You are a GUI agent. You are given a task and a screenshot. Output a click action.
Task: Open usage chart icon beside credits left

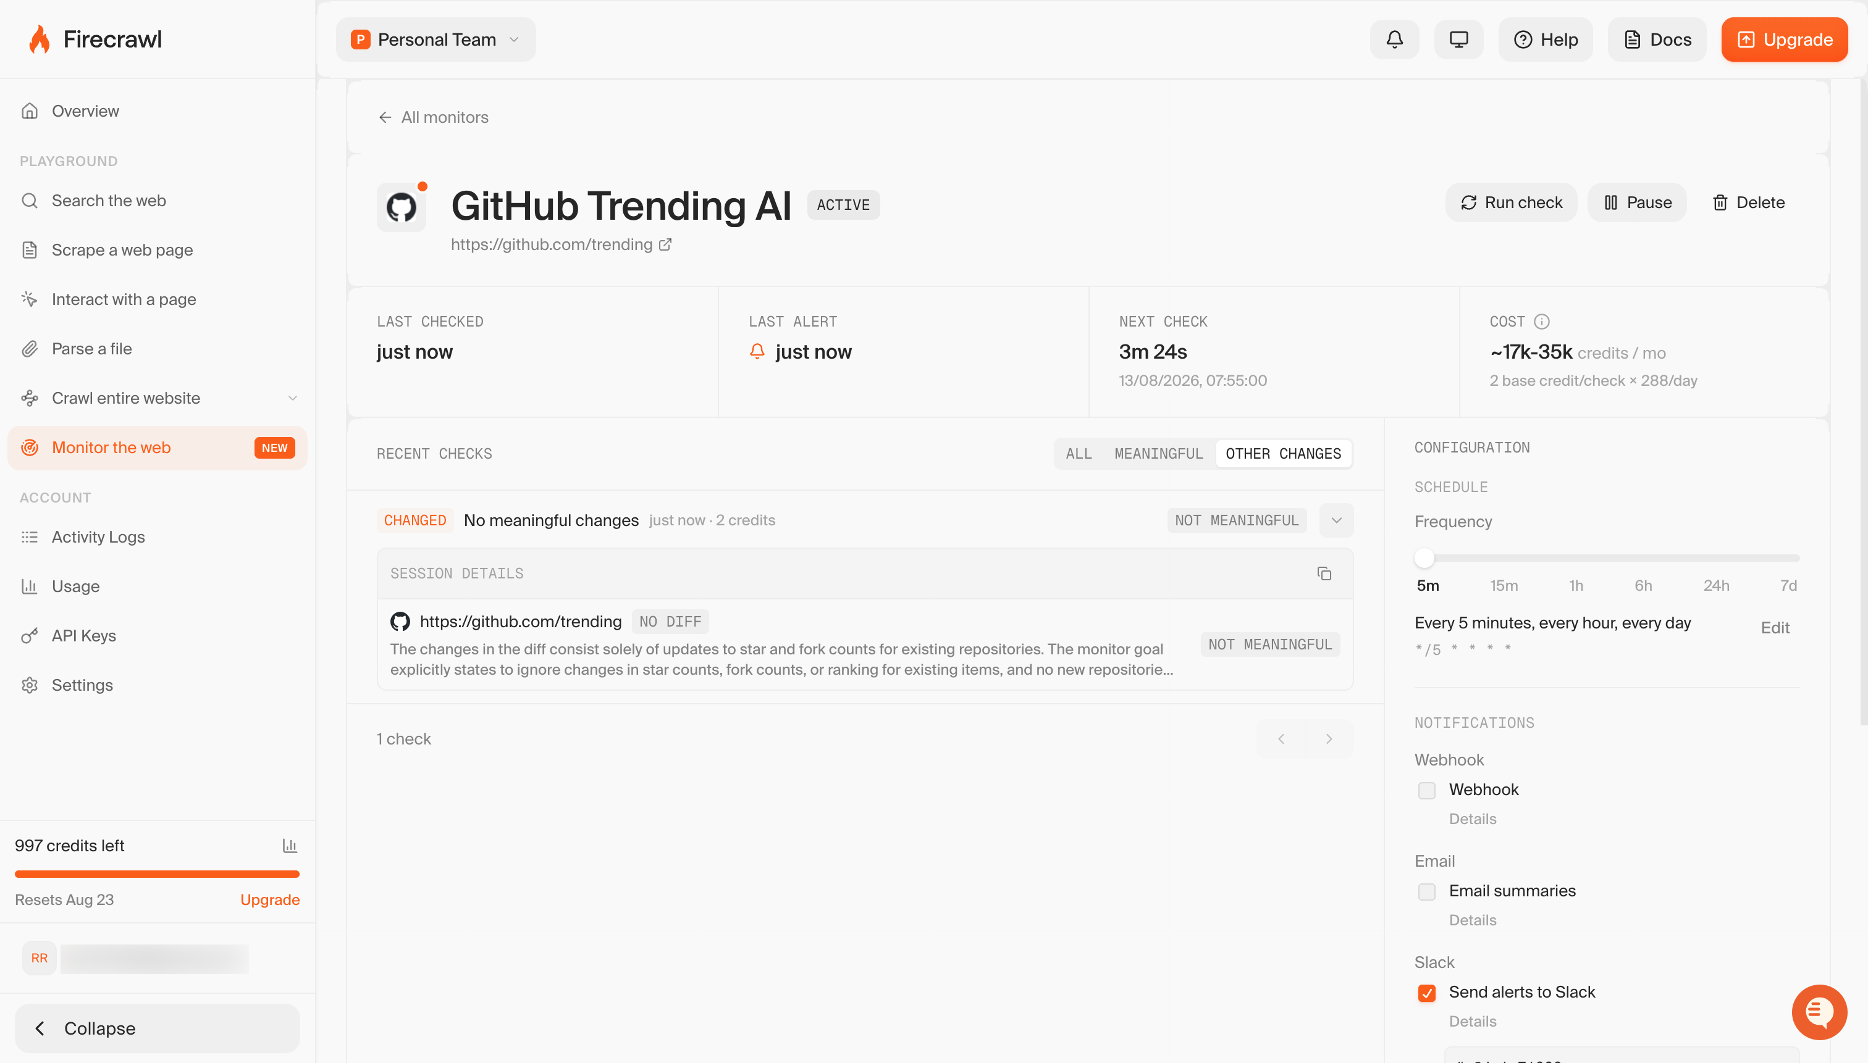pos(289,846)
